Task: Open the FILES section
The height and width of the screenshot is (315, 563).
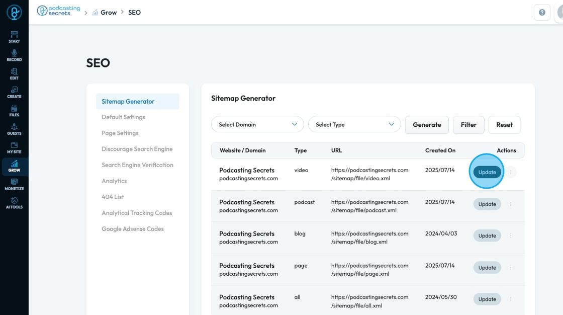Action: point(14,111)
